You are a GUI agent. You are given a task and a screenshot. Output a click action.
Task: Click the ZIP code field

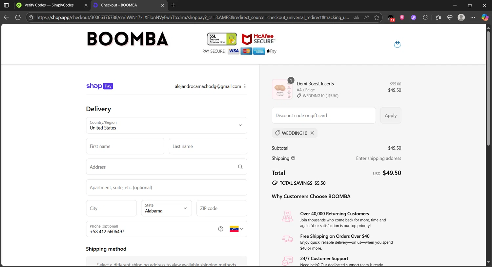pyautogui.click(x=222, y=208)
